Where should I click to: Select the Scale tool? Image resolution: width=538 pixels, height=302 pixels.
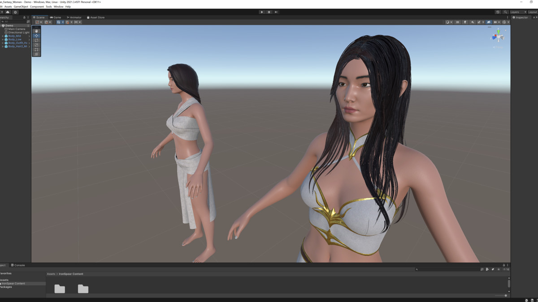tap(36, 45)
